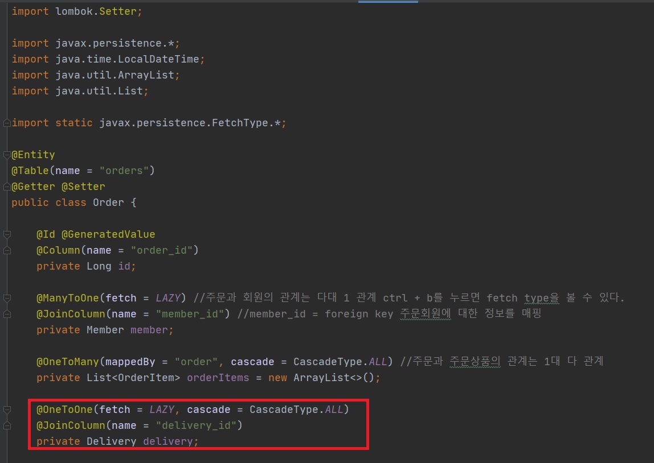
Task: Click 'lombok.Setter' in the first import
Action: click(x=96, y=11)
